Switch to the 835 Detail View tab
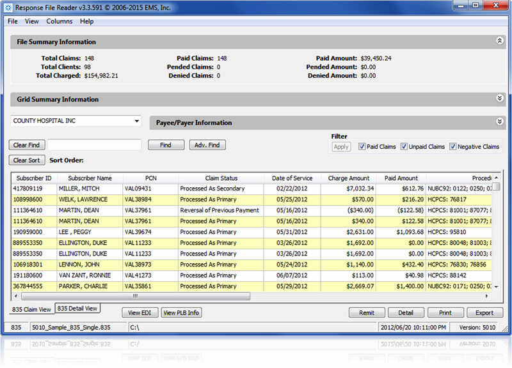512x368 pixels. pyautogui.click(x=77, y=309)
